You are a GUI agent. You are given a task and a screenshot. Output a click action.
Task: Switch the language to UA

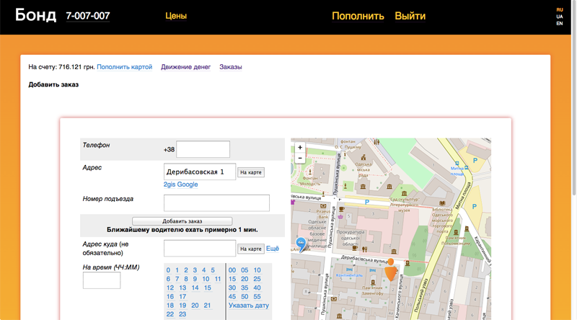point(560,17)
